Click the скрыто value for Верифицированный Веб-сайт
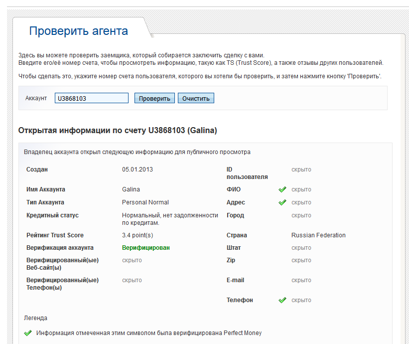 click(x=132, y=260)
